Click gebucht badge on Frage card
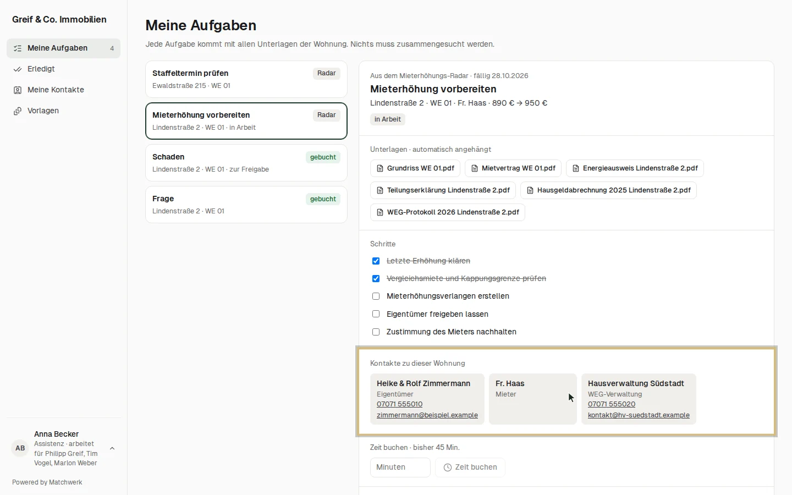This screenshot has height=495, width=792. pyautogui.click(x=323, y=199)
